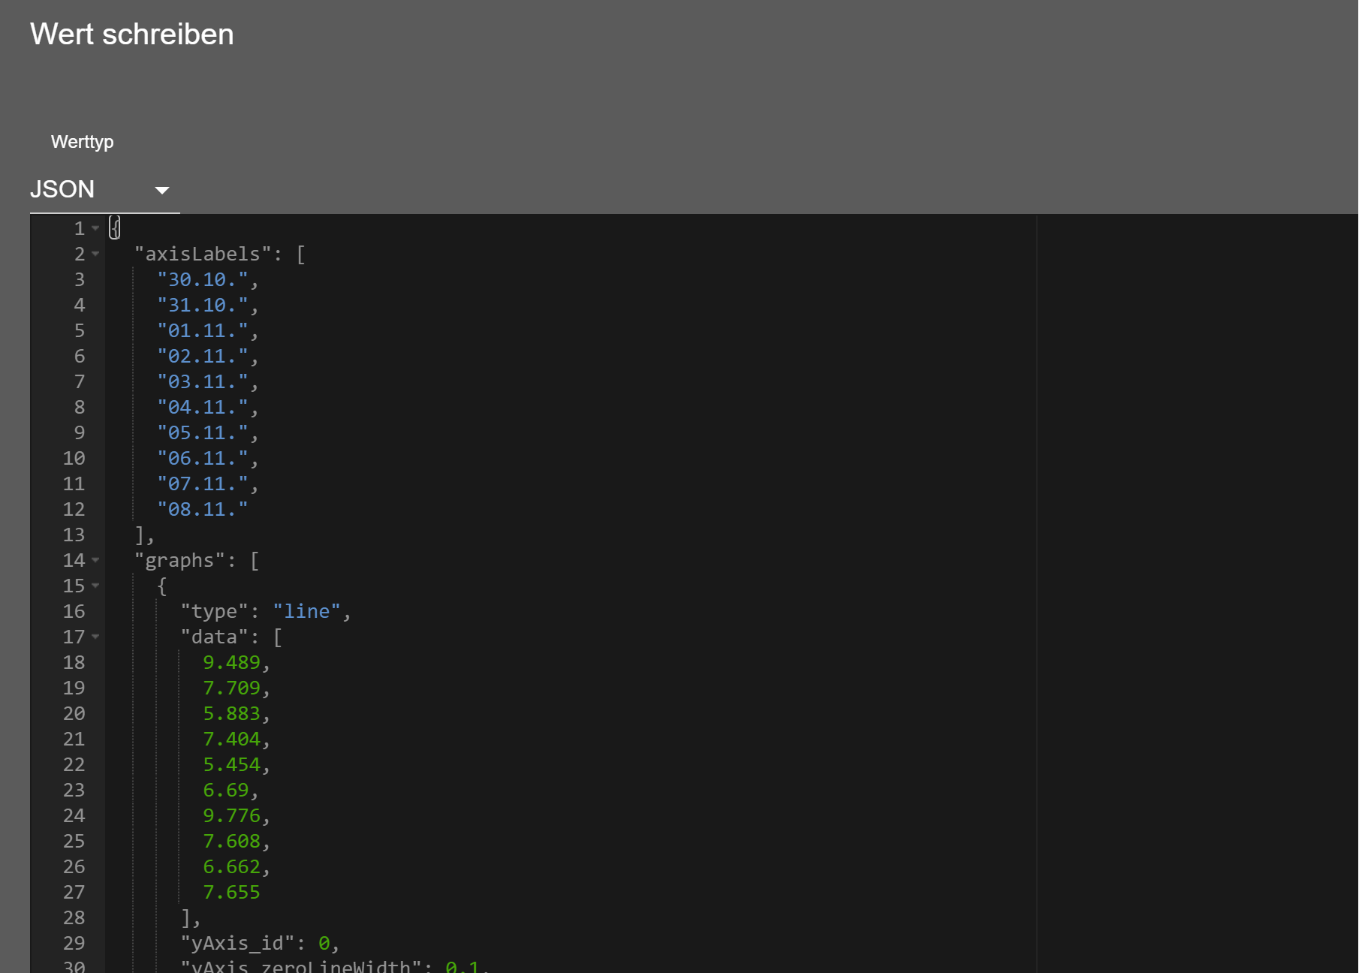Collapse the graphs array on line 14
This screenshot has height=973, width=1359.
click(x=95, y=560)
